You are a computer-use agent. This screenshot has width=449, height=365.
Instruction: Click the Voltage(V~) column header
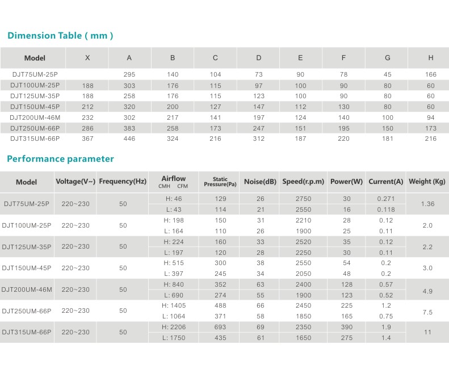click(75, 182)
